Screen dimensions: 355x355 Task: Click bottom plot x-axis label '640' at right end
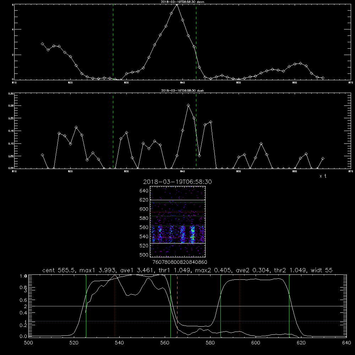[x=346, y=343]
